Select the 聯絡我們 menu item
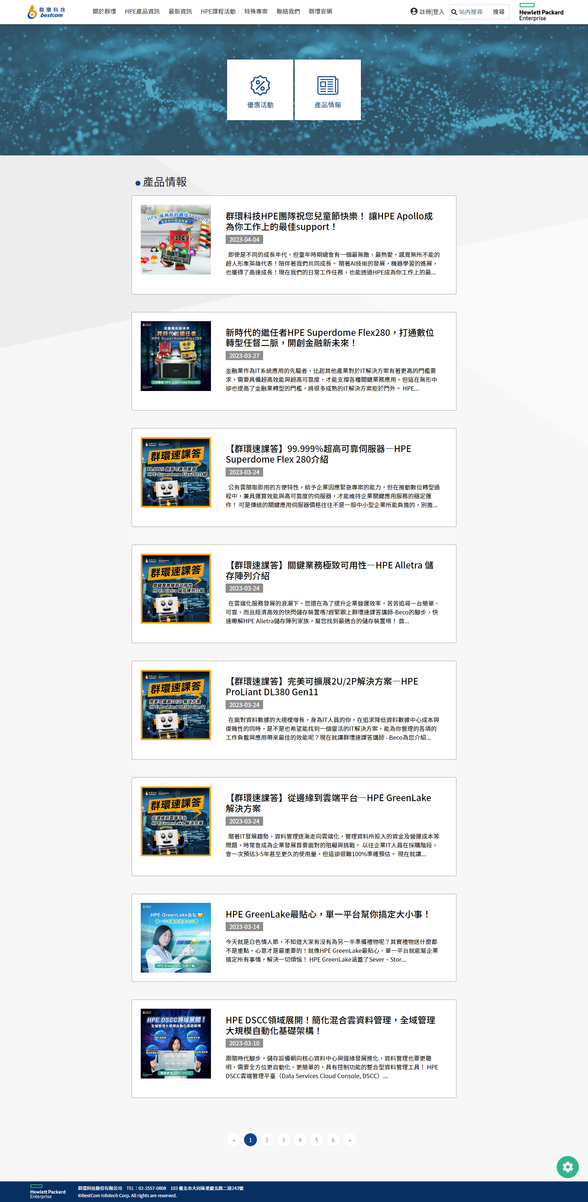 click(288, 12)
